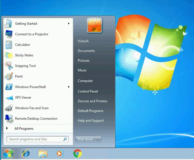Click in Search programs and files box

point(37,139)
